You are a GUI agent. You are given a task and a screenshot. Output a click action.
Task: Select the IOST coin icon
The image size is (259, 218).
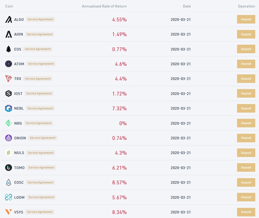coord(9,93)
